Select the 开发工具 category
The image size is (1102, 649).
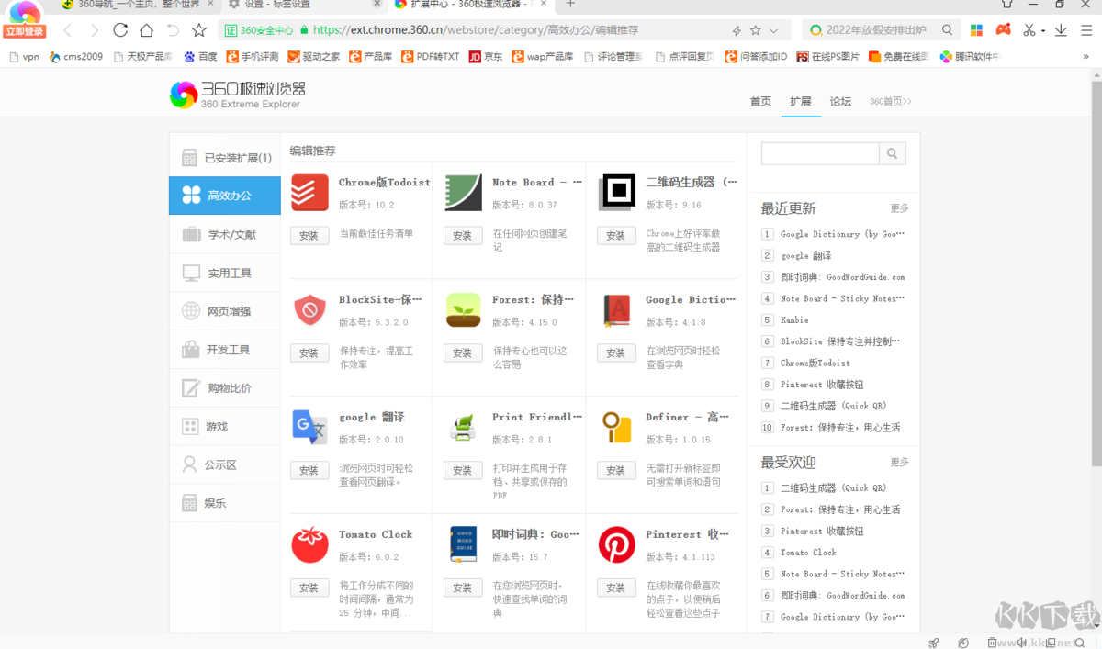(x=225, y=350)
